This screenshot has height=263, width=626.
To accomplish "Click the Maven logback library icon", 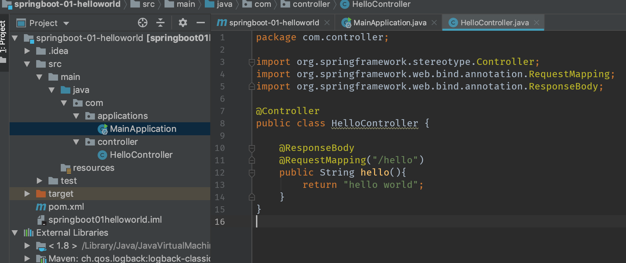I will coord(41,259).
